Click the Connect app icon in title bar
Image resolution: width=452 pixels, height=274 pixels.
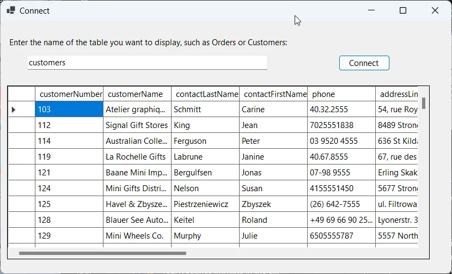point(10,10)
